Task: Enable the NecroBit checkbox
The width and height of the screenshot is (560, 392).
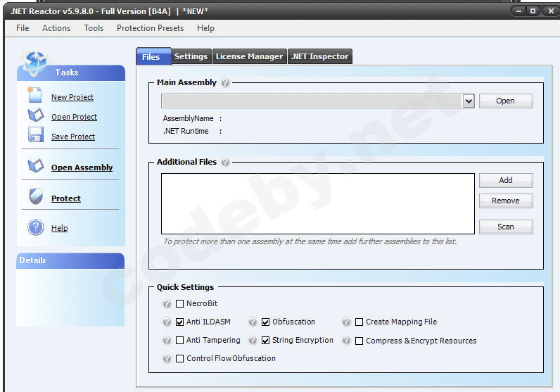Action: pos(179,304)
